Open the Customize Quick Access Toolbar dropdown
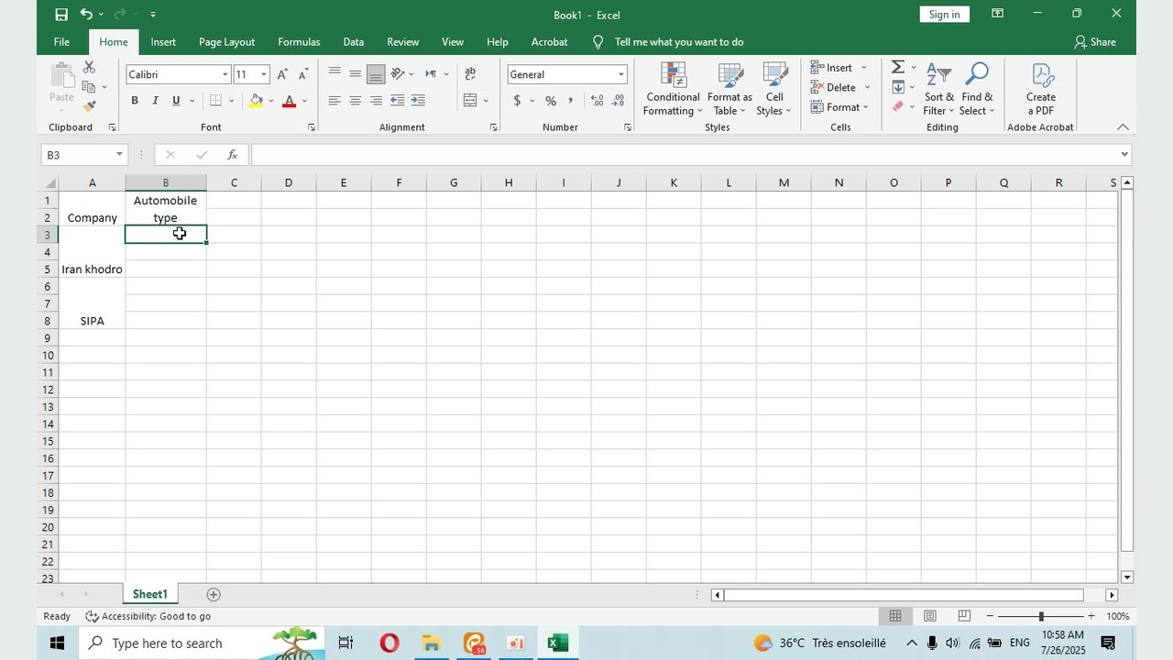Viewport: 1173px width, 660px height. click(153, 15)
